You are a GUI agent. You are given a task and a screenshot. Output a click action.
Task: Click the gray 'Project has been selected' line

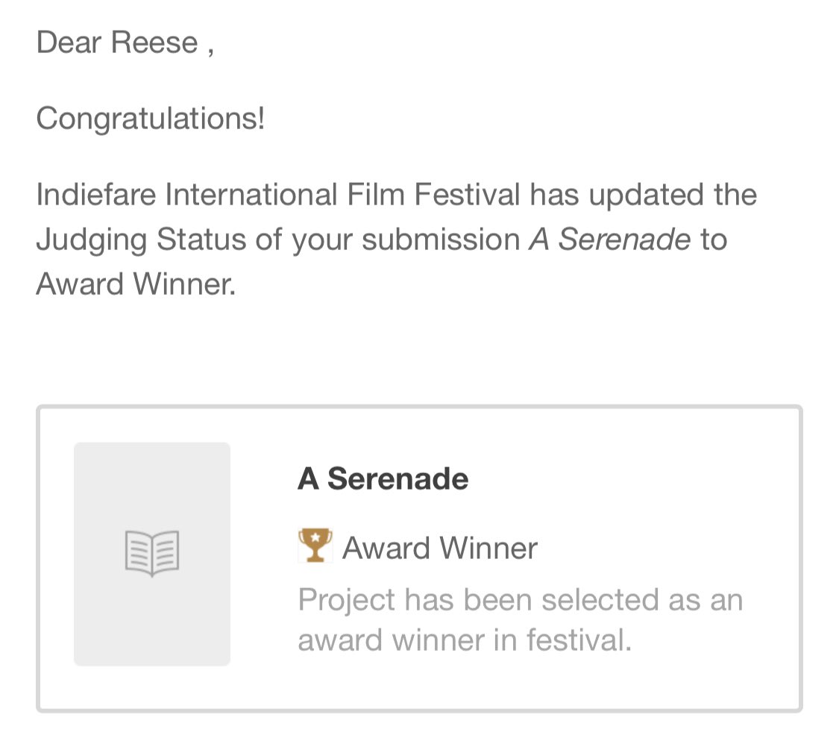point(520,599)
